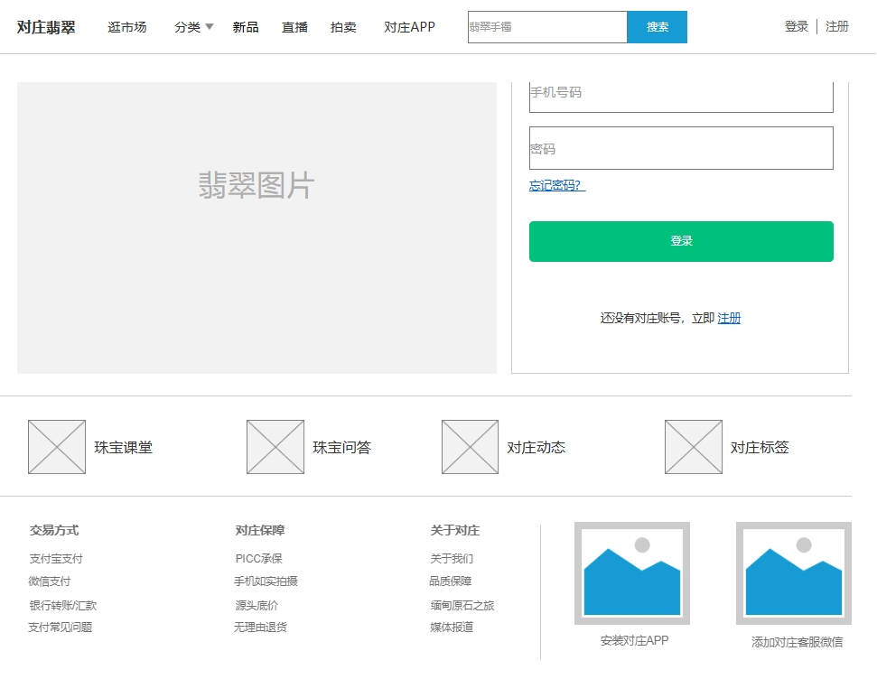
Task: Click 微信支付 footer link
Action: click(x=49, y=581)
